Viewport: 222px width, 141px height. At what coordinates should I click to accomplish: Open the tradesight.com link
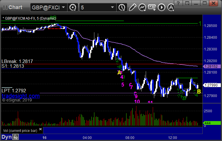(21, 96)
